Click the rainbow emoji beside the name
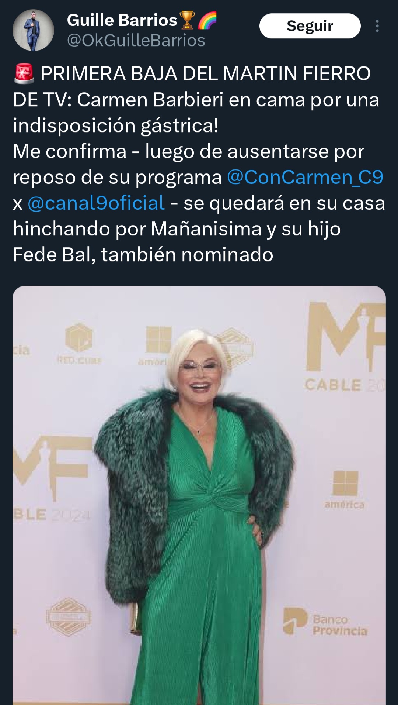This screenshot has width=398, height=705. coord(207,20)
